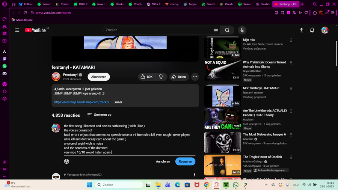Pin tab with the pin icon in toolbar
The height and width of the screenshot is (190, 338).
[x=276, y=13]
